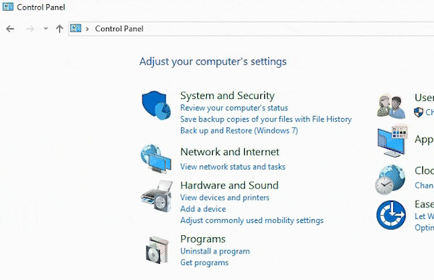The width and height of the screenshot is (434, 280).
Task: Click Uninstall a program link
Action: coord(215,251)
